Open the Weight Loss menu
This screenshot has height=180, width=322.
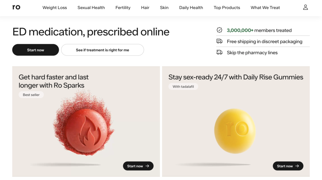pos(55,8)
